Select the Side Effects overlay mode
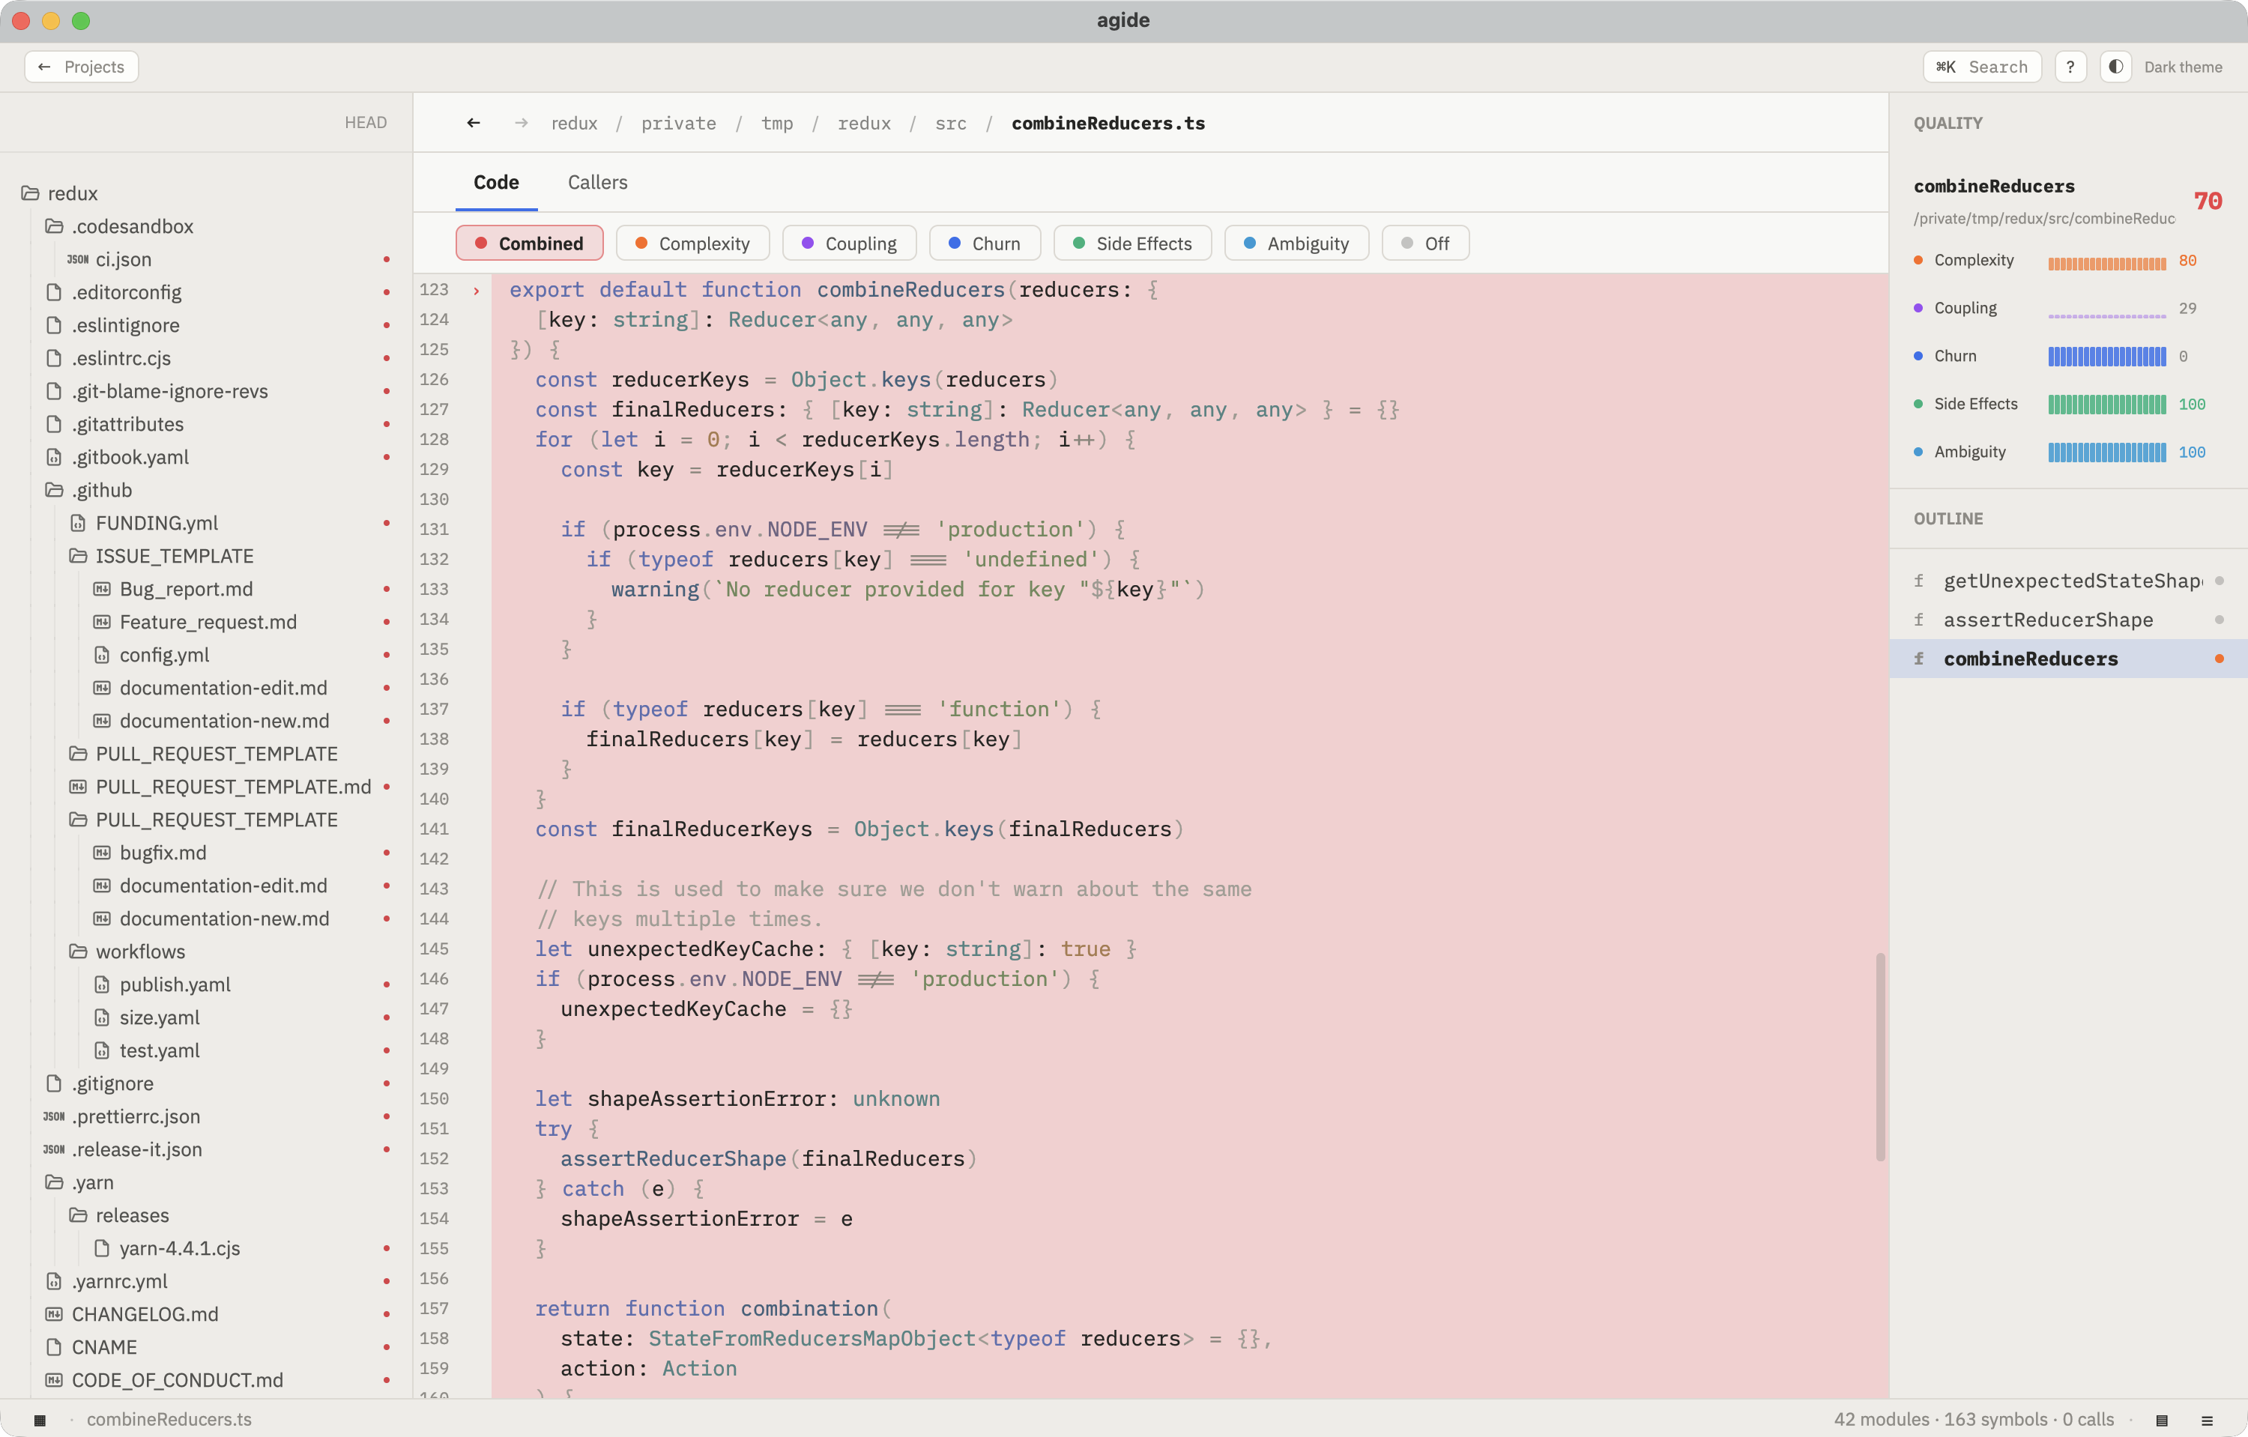 pos(1132,243)
